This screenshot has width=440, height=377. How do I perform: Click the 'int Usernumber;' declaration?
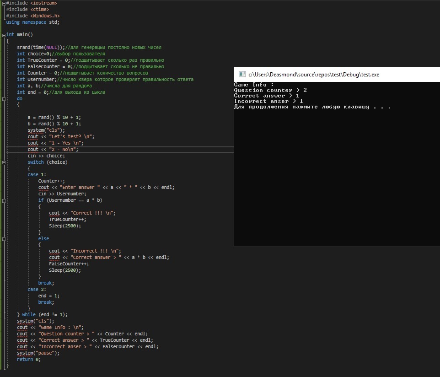[37, 80]
